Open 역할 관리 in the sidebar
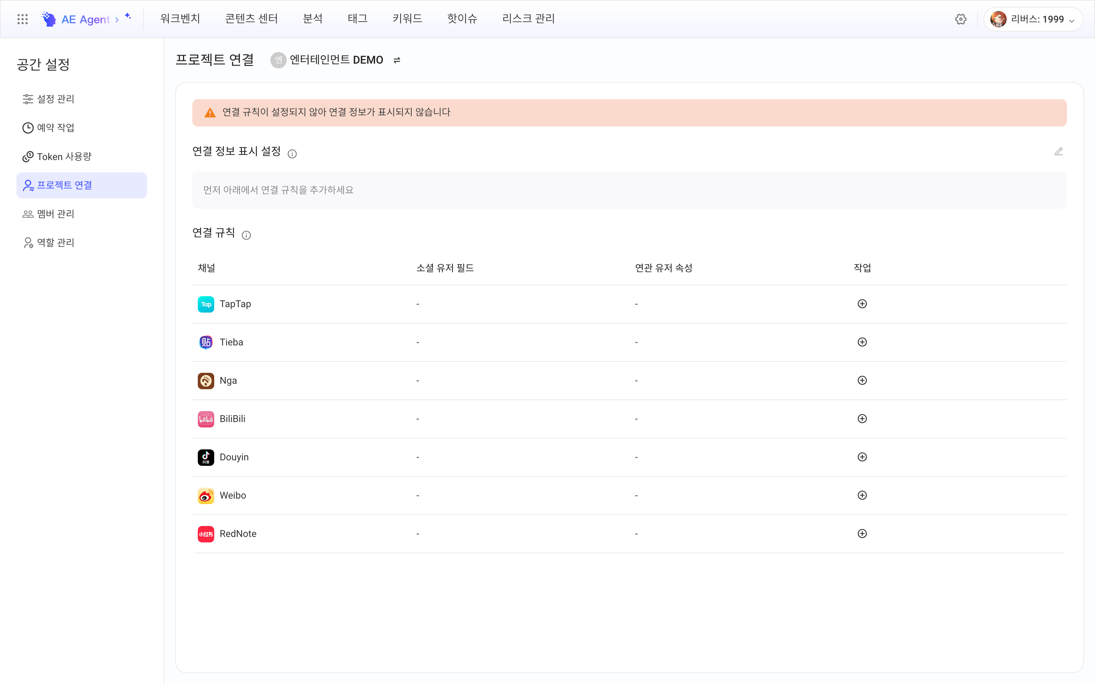Image resolution: width=1095 pixels, height=684 pixels. tap(81, 243)
